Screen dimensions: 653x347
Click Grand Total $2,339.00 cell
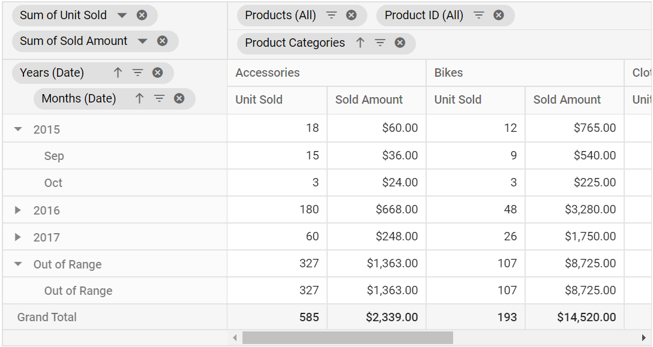[x=376, y=317]
